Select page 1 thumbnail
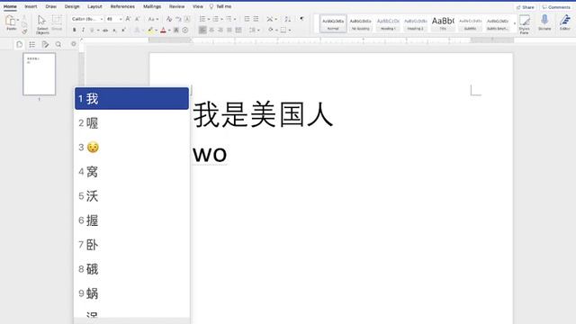Screen dimensions: 576x324 click(40, 74)
